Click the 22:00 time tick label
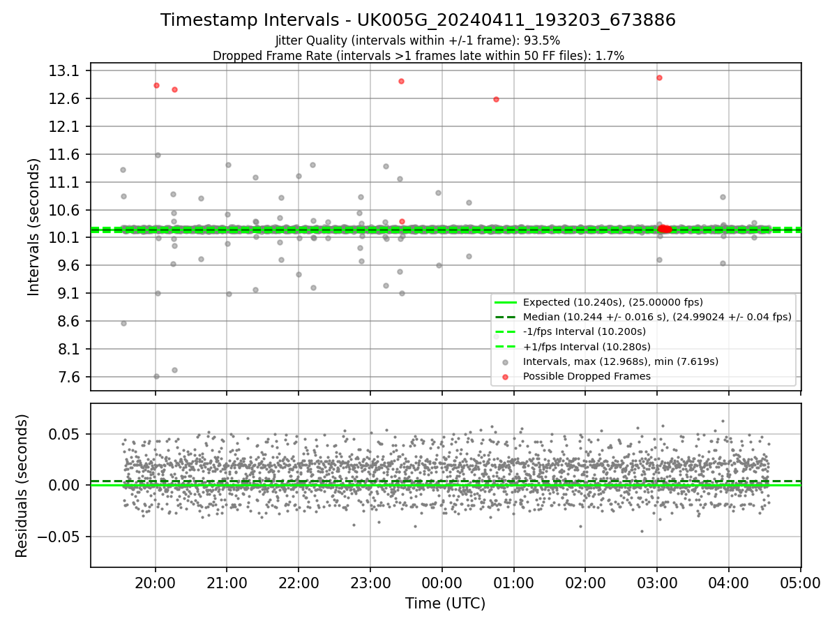This screenshot has height=628, width=837. point(299,583)
